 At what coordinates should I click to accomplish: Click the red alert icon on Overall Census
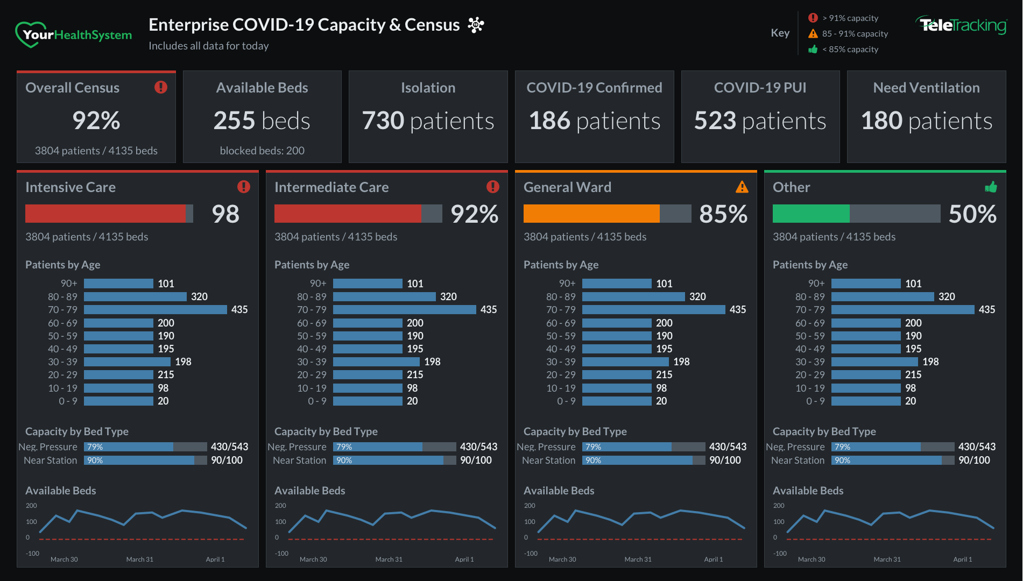(160, 87)
